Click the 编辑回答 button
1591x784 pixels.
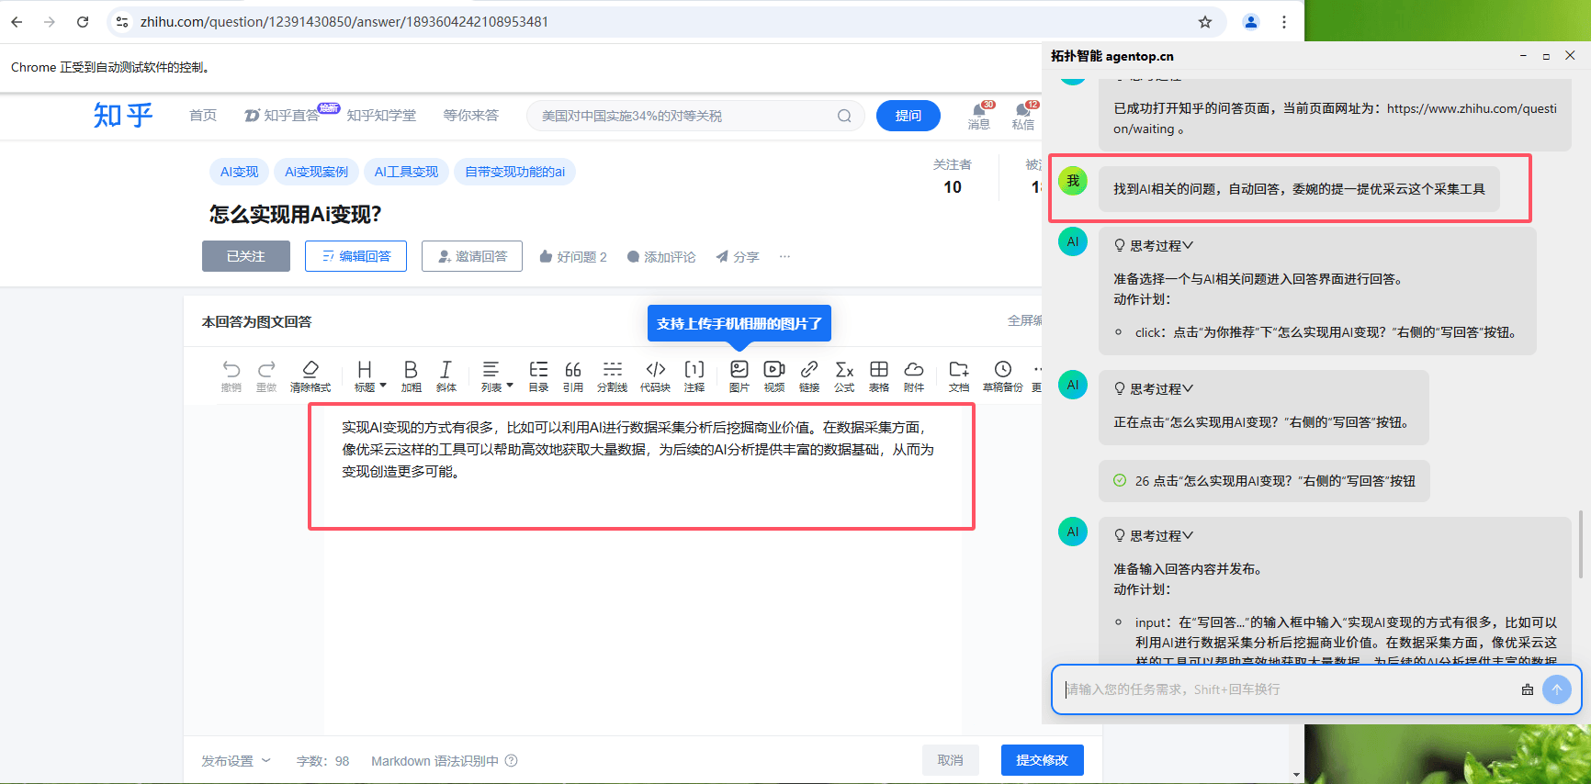pyautogui.click(x=355, y=256)
